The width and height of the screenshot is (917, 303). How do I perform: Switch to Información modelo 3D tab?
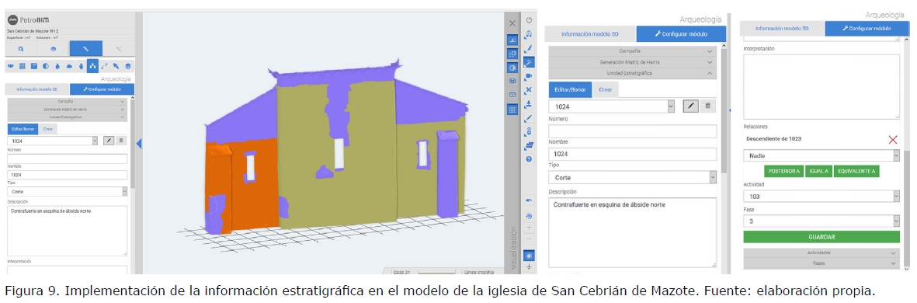click(x=590, y=34)
